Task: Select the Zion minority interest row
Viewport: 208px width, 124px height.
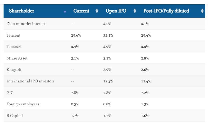Action: 26,24
